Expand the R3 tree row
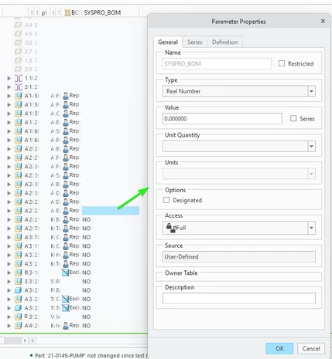The image size is (332, 359). [9, 273]
